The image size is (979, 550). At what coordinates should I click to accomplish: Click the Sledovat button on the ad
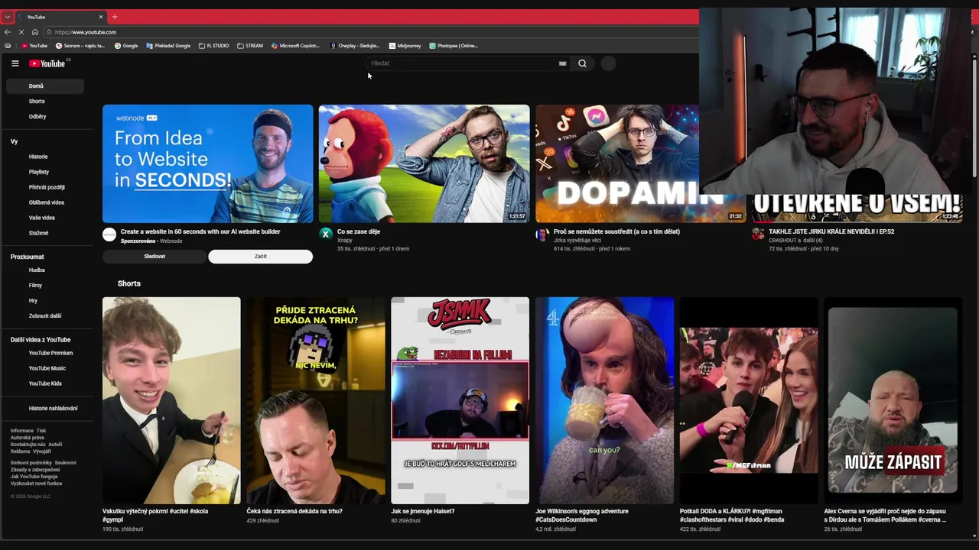pyautogui.click(x=154, y=257)
